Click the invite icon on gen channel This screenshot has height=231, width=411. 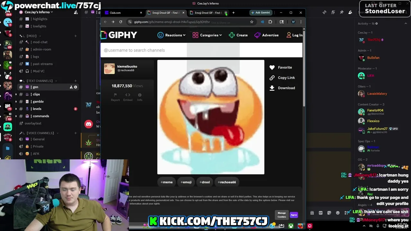(71, 87)
